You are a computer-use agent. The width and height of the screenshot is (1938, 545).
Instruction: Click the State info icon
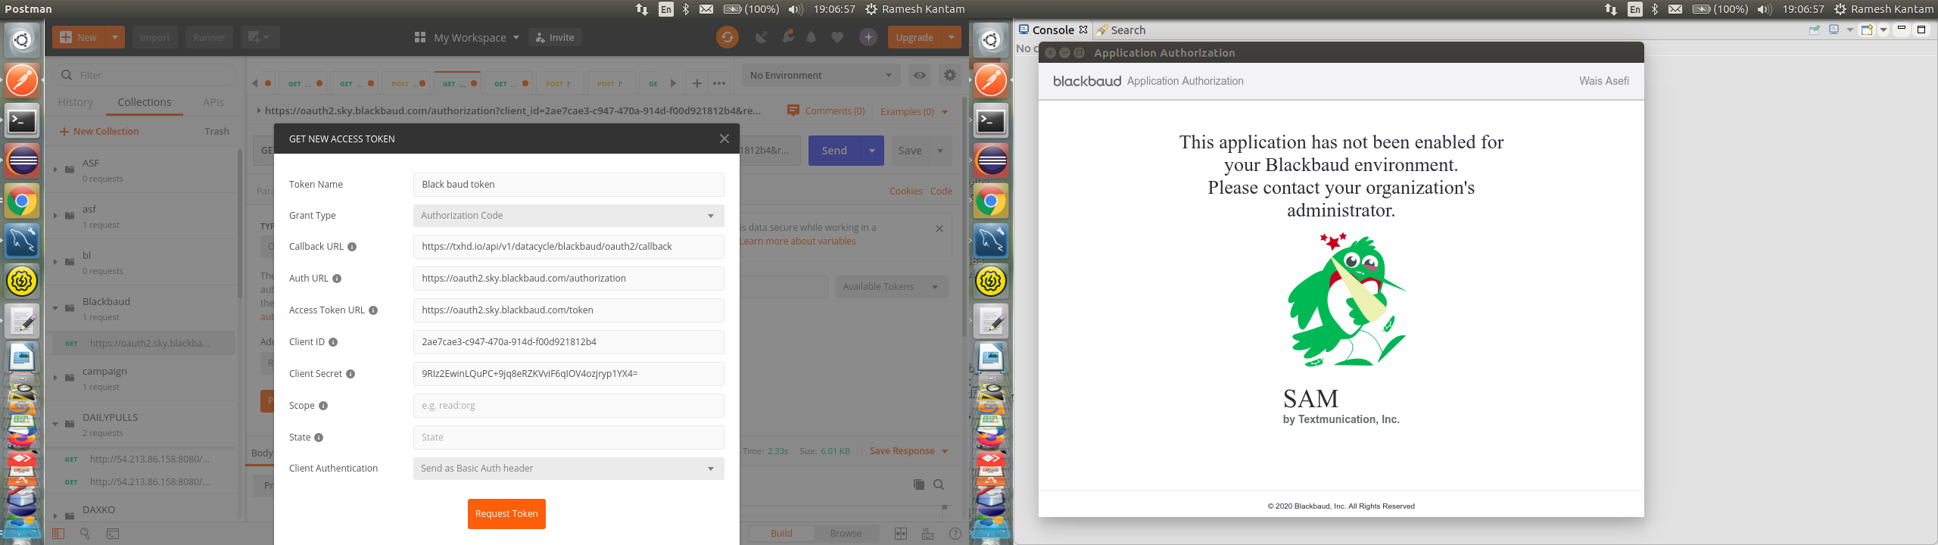tap(319, 438)
